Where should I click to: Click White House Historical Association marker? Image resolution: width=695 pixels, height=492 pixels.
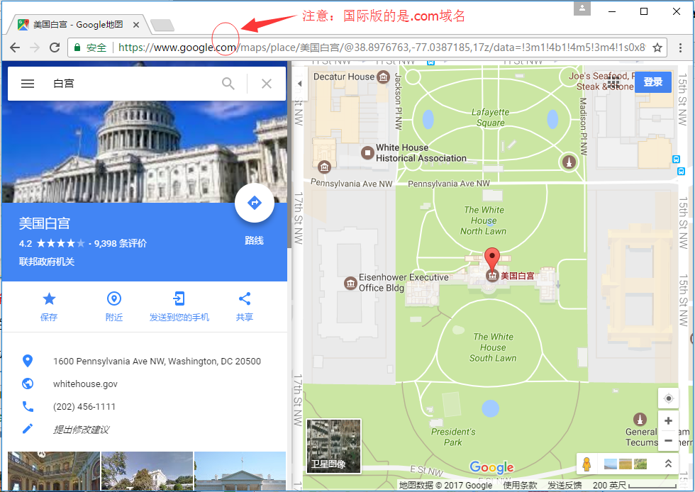pos(367,153)
